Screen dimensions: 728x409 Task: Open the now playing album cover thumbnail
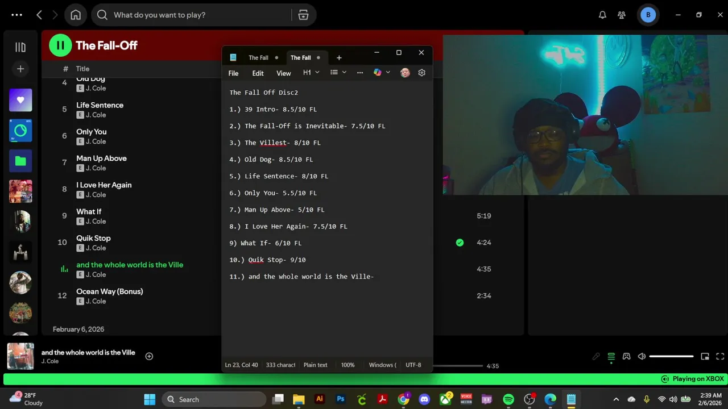coord(20,356)
